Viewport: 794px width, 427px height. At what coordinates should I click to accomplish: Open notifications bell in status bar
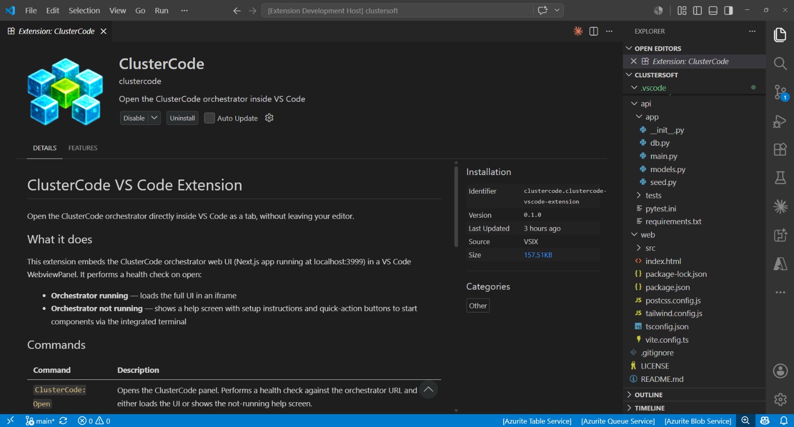point(784,421)
